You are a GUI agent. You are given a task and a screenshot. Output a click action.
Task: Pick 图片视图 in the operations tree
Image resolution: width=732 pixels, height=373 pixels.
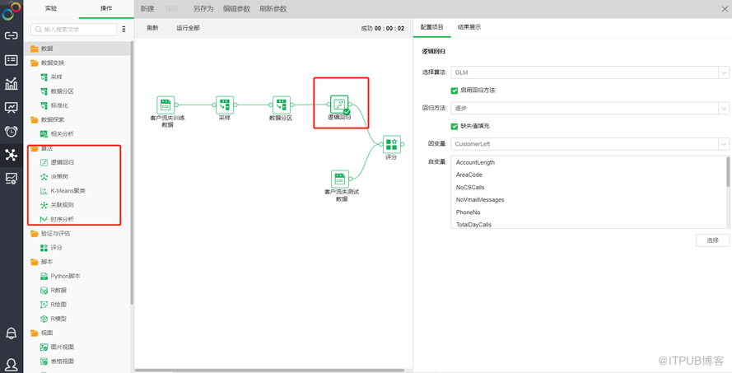pyautogui.click(x=62, y=347)
